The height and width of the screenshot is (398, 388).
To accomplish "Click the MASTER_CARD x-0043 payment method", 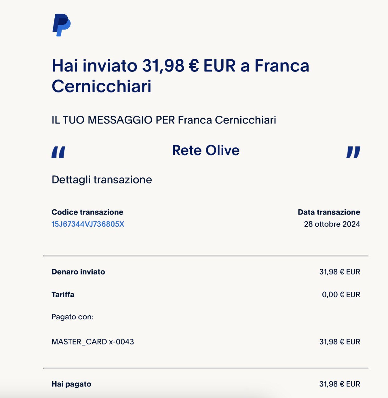I will tap(93, 342).
